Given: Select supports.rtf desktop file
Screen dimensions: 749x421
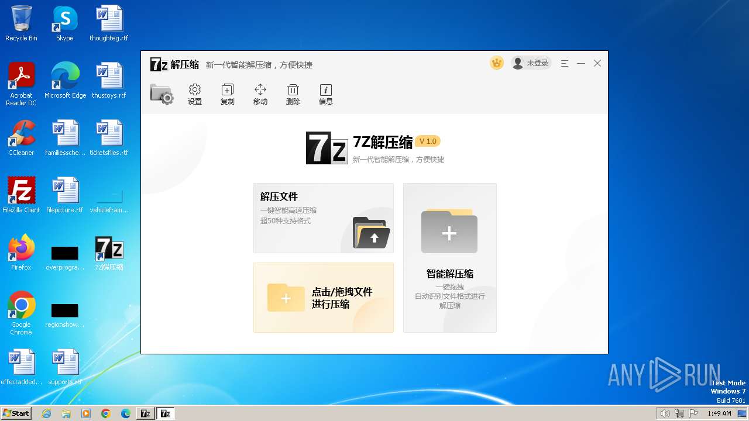Looking at the screenshot, I should (x=65, y=367).
